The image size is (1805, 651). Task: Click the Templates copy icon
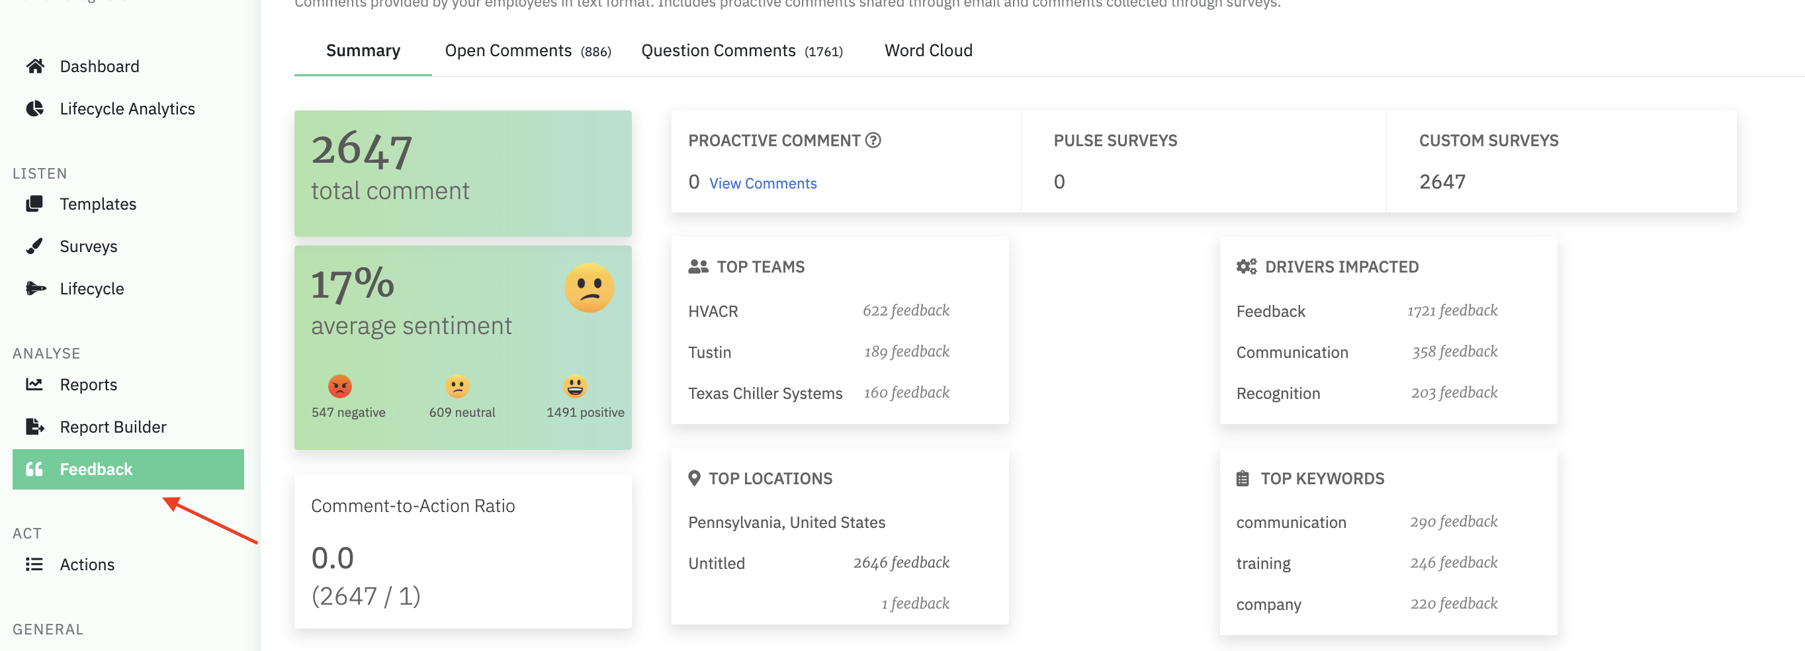[35, 204]
